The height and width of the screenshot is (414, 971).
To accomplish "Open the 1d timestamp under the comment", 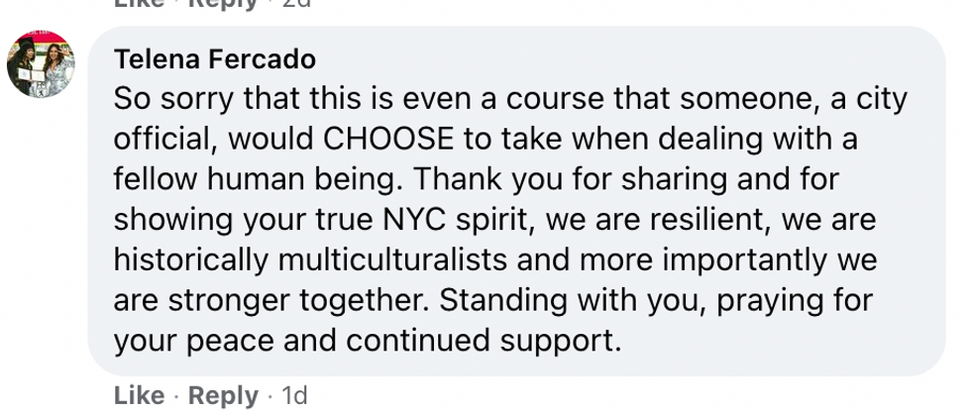I will click(294, 396).
